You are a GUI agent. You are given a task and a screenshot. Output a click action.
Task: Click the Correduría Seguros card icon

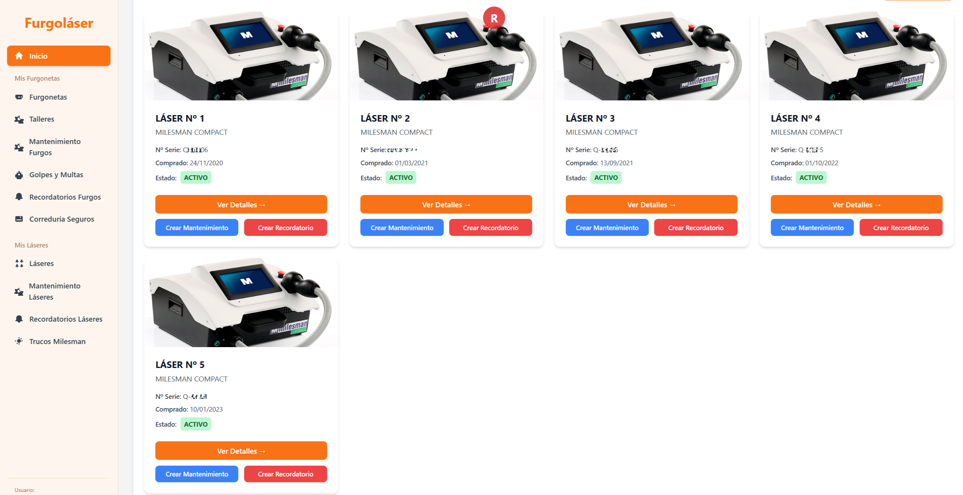pos(19,219)
